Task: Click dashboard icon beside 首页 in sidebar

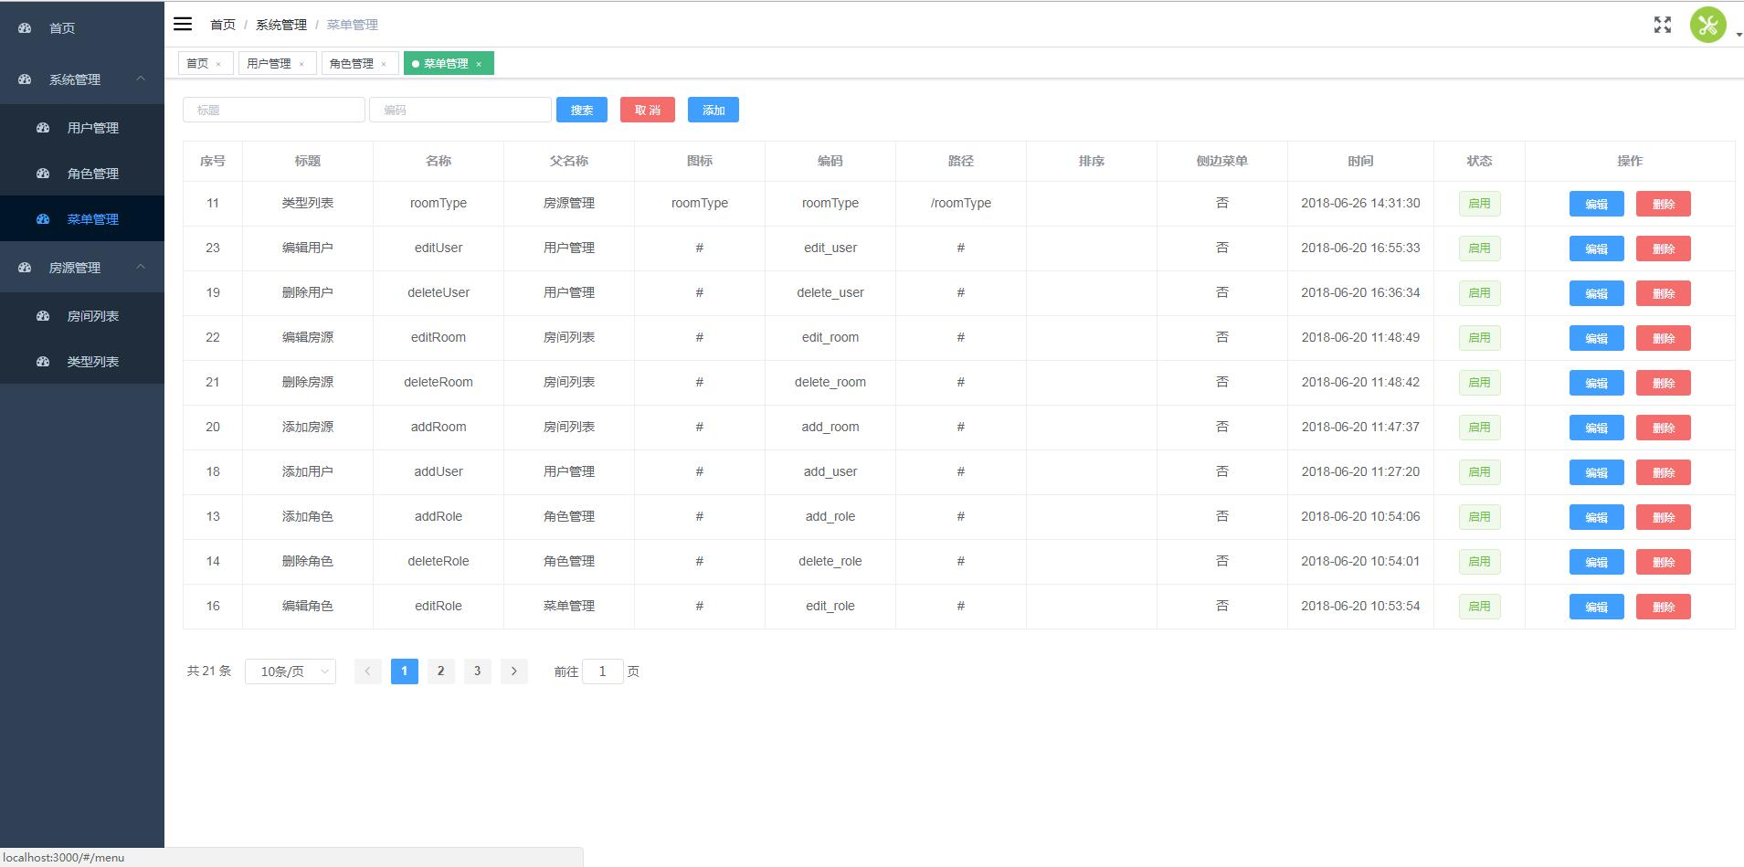Action: click(25, 28)
